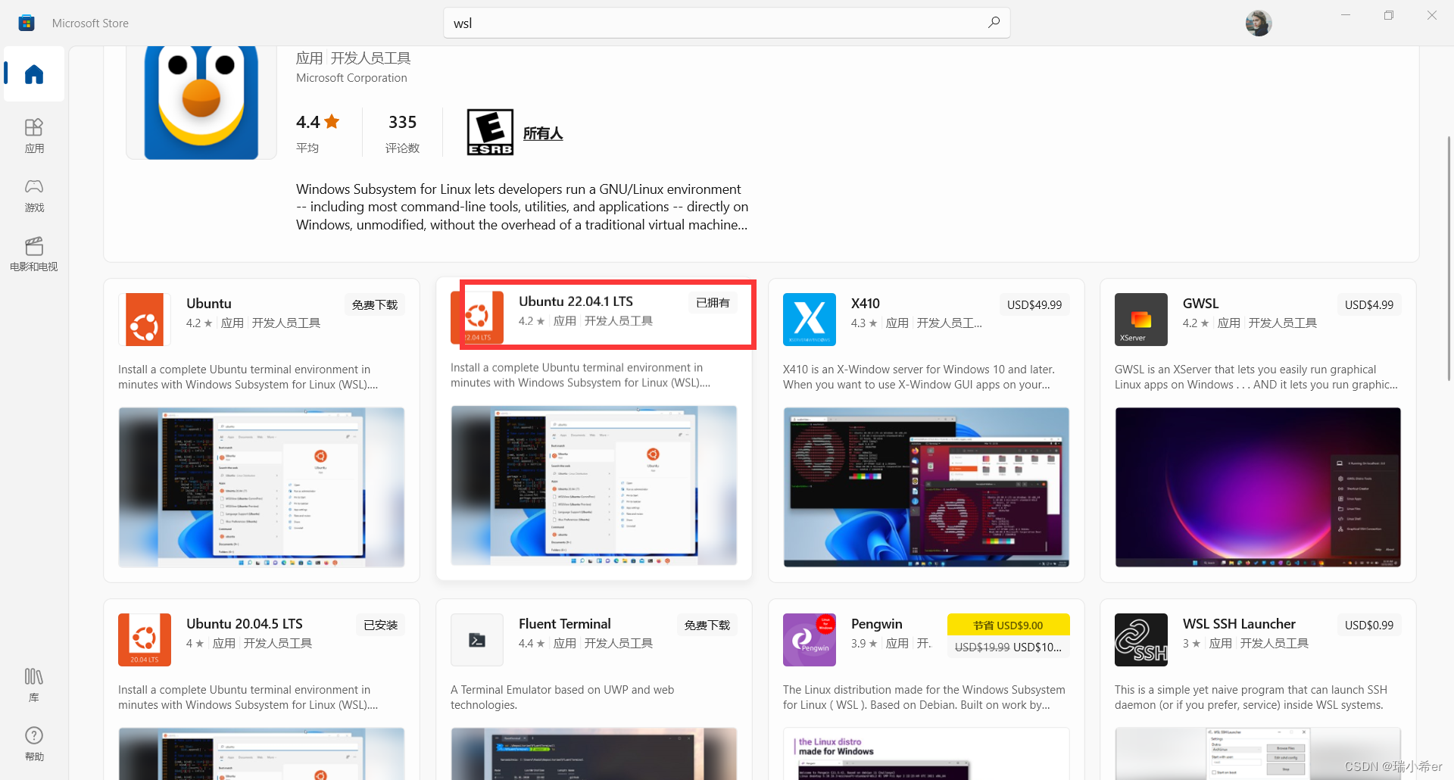
Task: Click the Ubuntu app icon
Action: click(x=145, y=320)
